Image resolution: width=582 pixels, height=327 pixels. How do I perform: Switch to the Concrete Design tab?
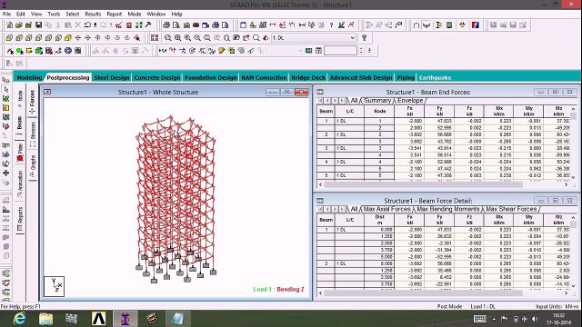(157, 77)
